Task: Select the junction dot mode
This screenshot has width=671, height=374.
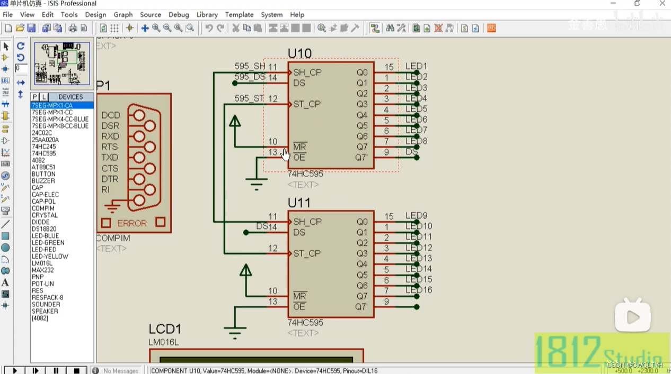Action: click(x=5, y=69)
